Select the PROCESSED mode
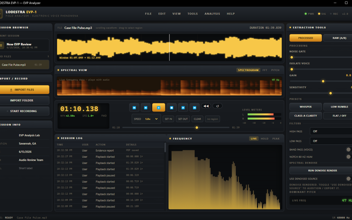352x220 pixels. 305,38
